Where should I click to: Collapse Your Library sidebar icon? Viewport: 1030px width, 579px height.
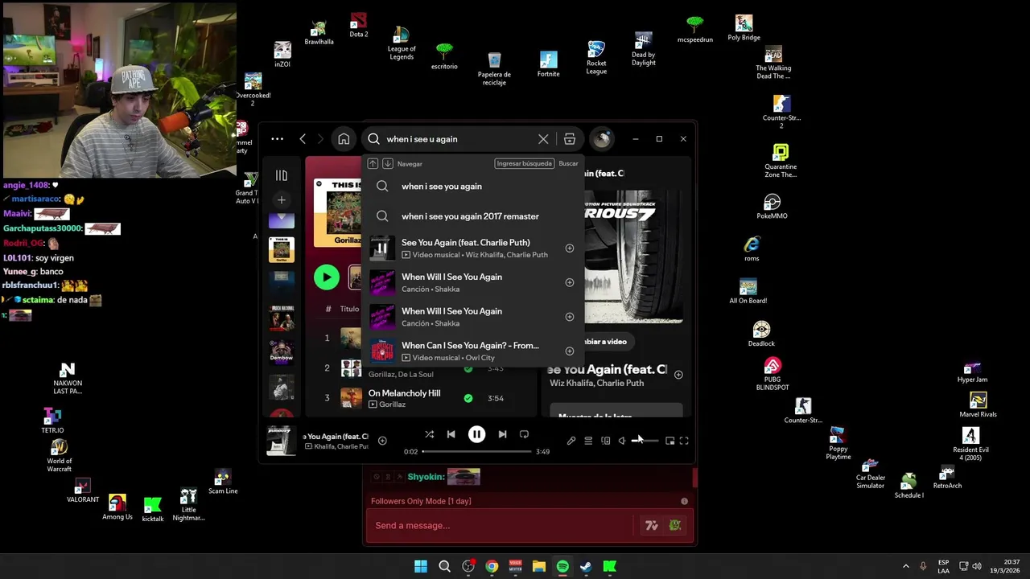click(x=282, y=175)
